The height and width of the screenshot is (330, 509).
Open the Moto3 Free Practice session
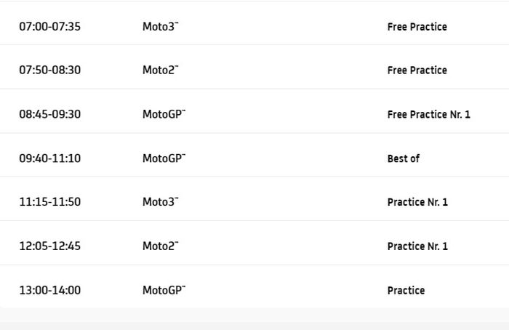click(x=417, y=27)
